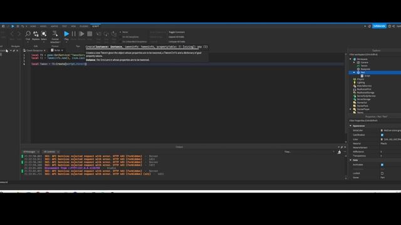Start playtest with large blue Play button

(66, 34)
